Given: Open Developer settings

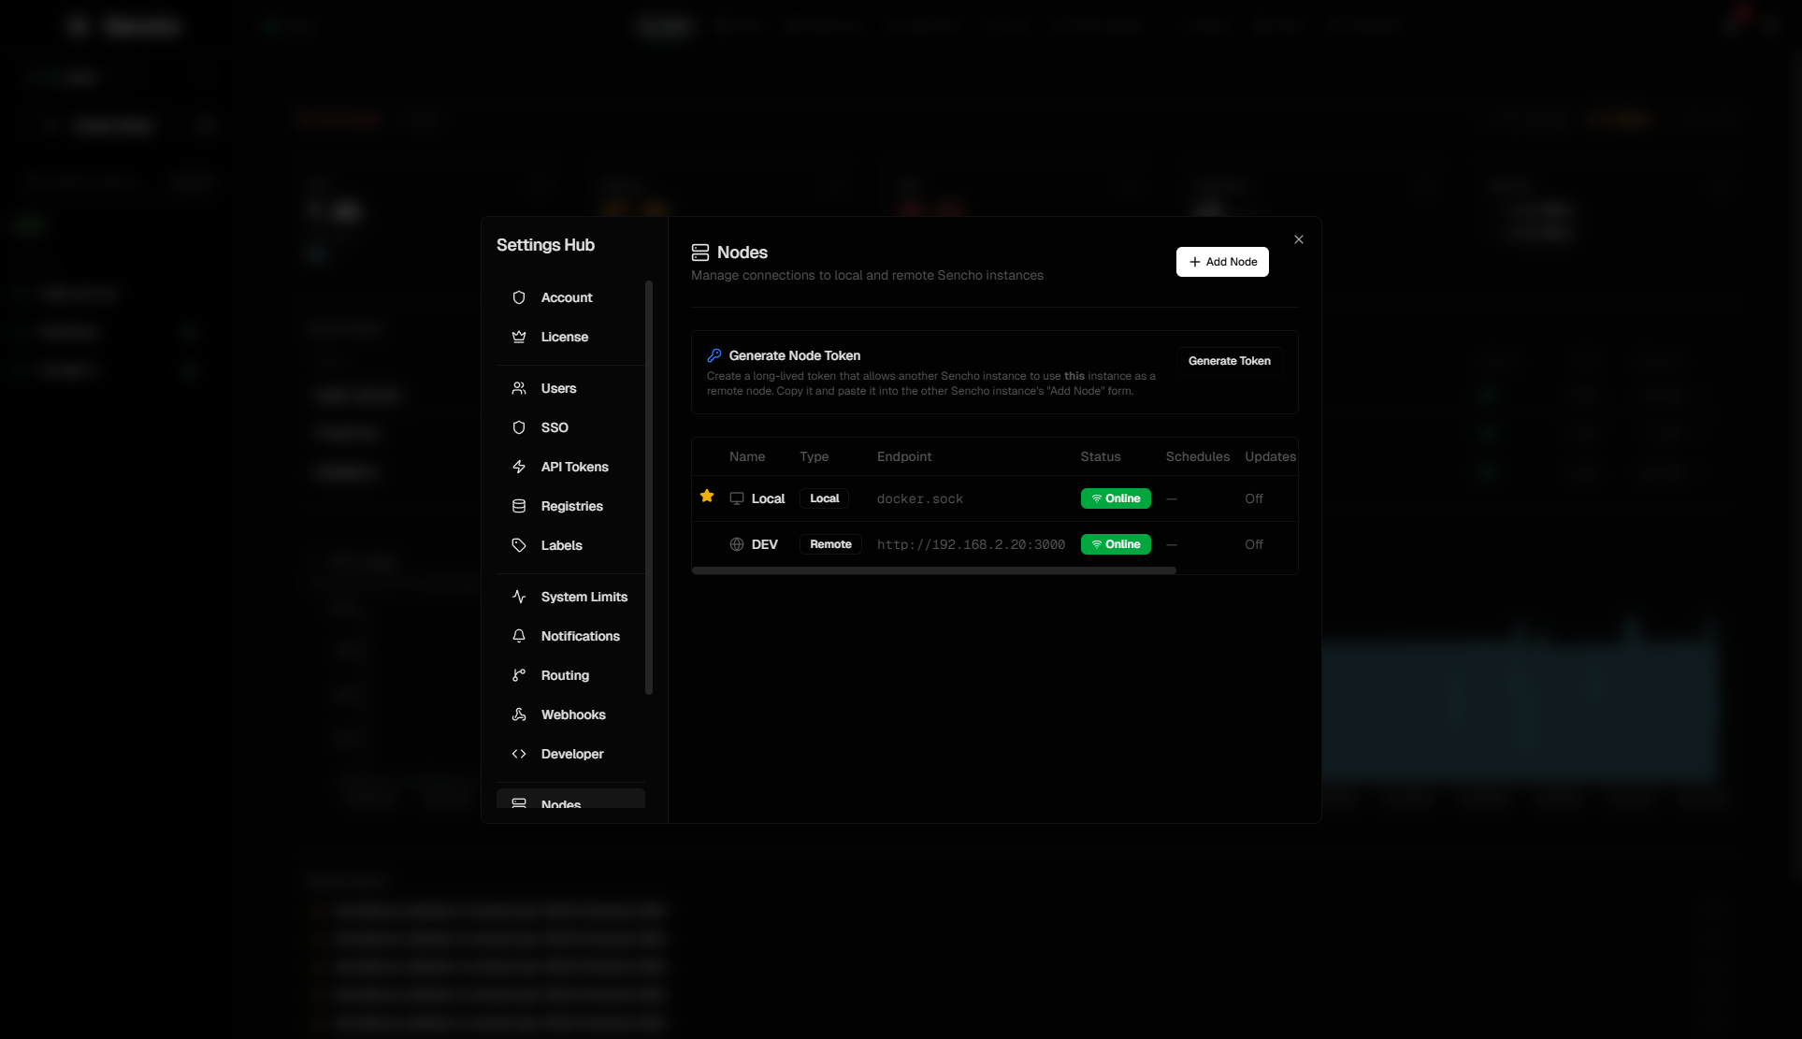Looking at the screenshot, I should [570, 754].
